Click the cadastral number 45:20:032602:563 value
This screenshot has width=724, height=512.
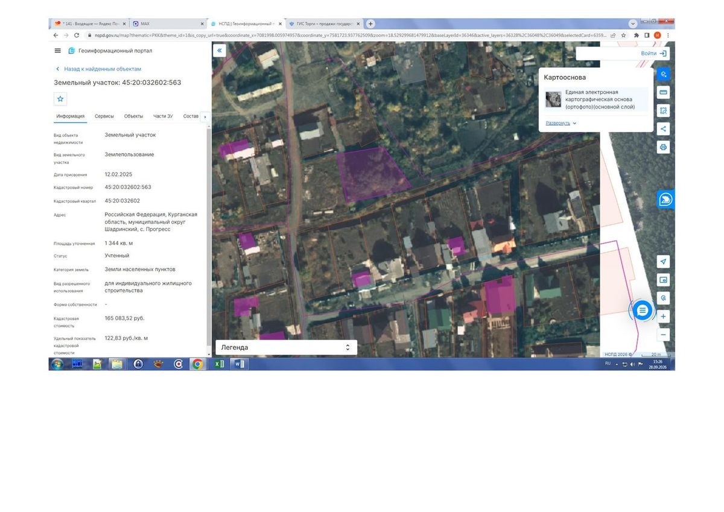coord(128,187)
